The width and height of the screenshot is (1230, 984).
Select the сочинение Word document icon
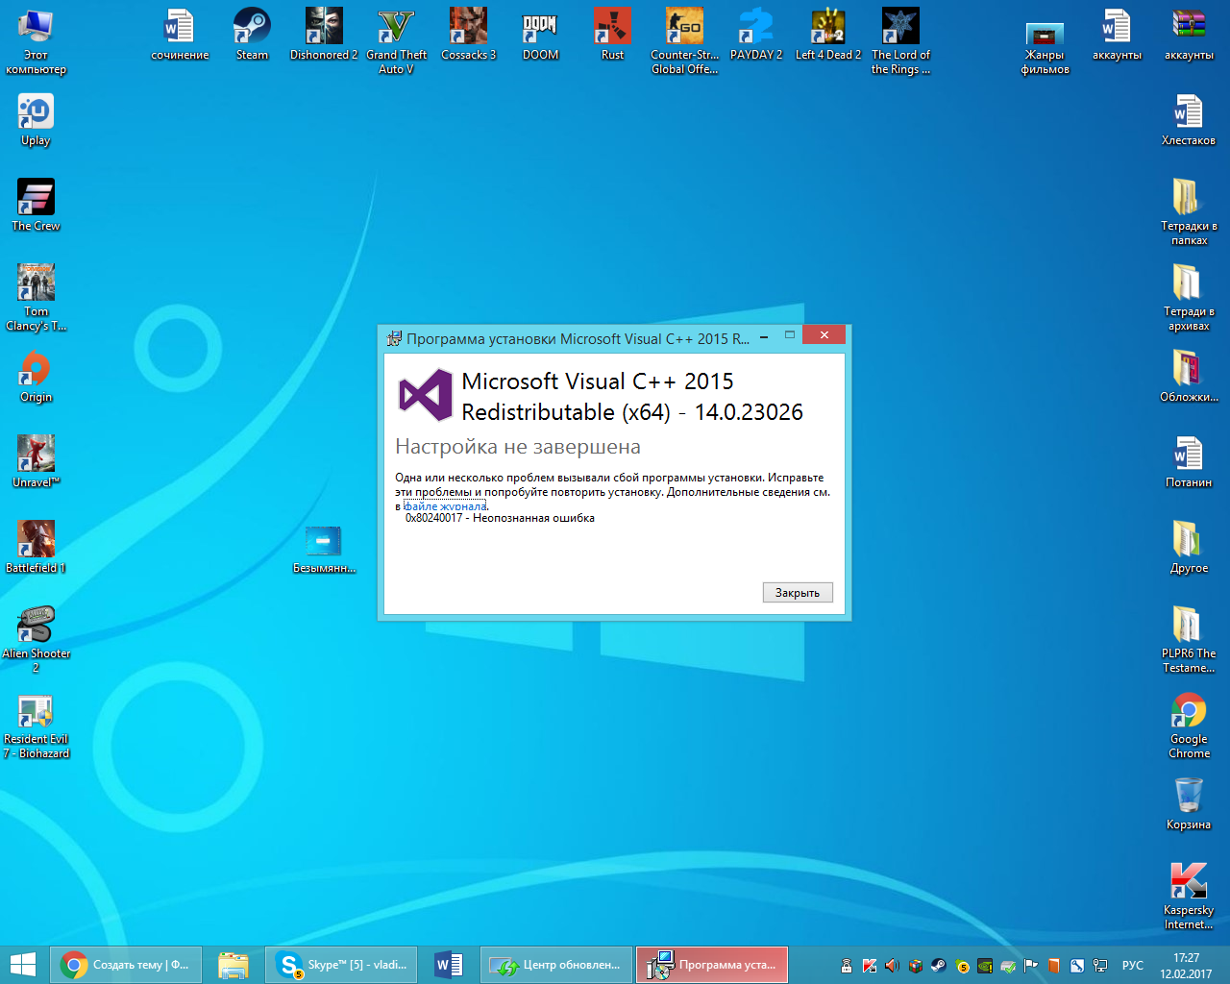click(x=180, y=35)
